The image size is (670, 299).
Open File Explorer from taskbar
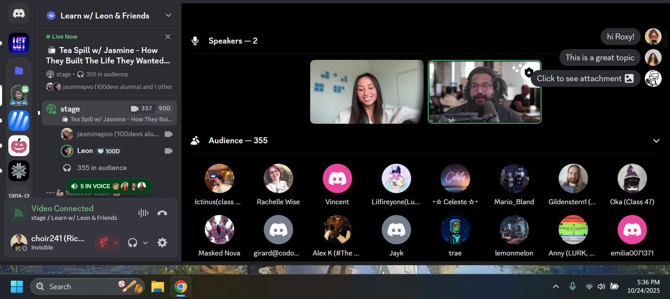coord(157,287)
